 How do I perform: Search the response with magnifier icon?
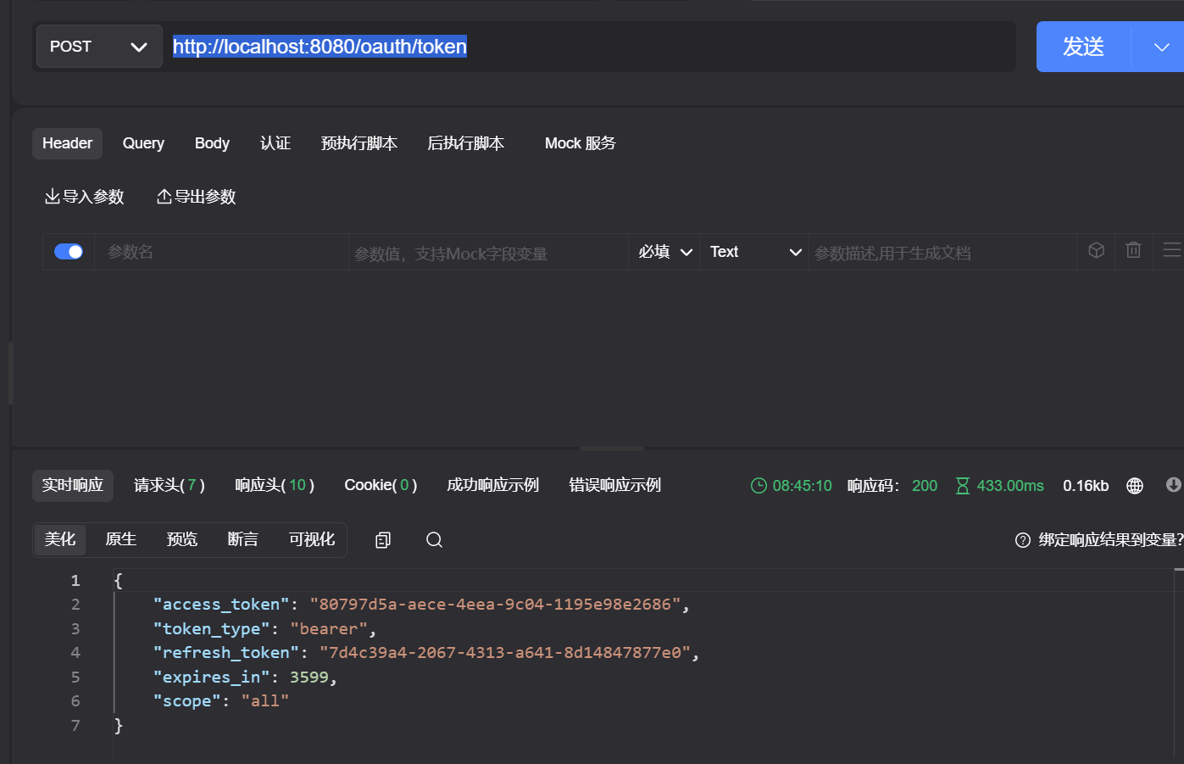click(434, 540)
